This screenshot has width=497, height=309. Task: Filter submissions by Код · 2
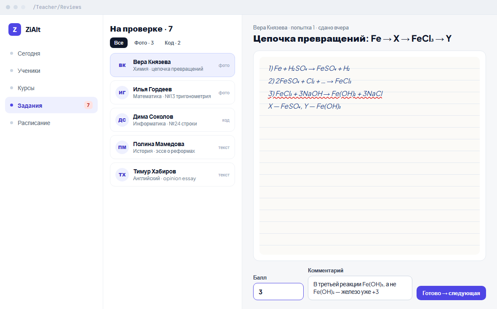[172, 43]
